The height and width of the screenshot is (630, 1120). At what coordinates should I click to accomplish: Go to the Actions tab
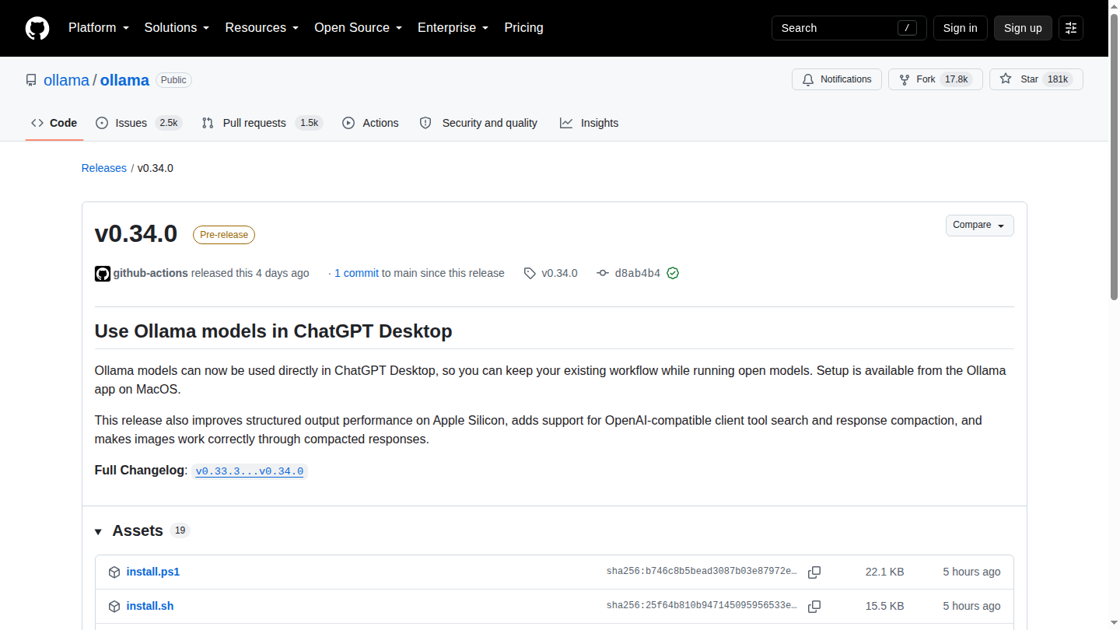(x=371, y=123)
